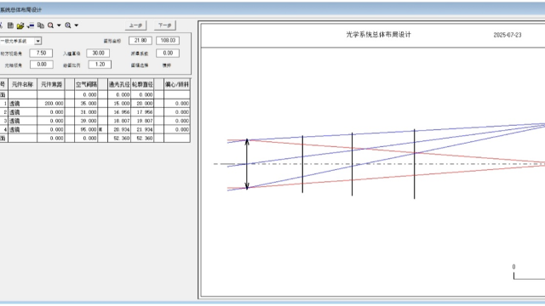Click the 0.00 field below the 108.03 input

click(168, 53)
